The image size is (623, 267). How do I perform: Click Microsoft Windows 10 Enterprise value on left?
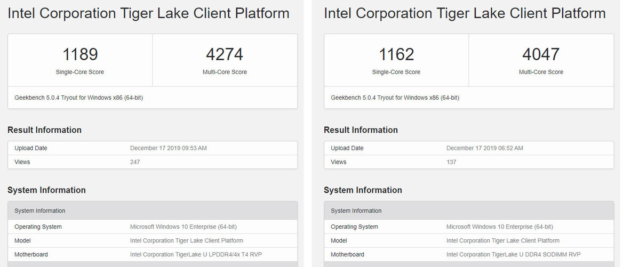183,227
